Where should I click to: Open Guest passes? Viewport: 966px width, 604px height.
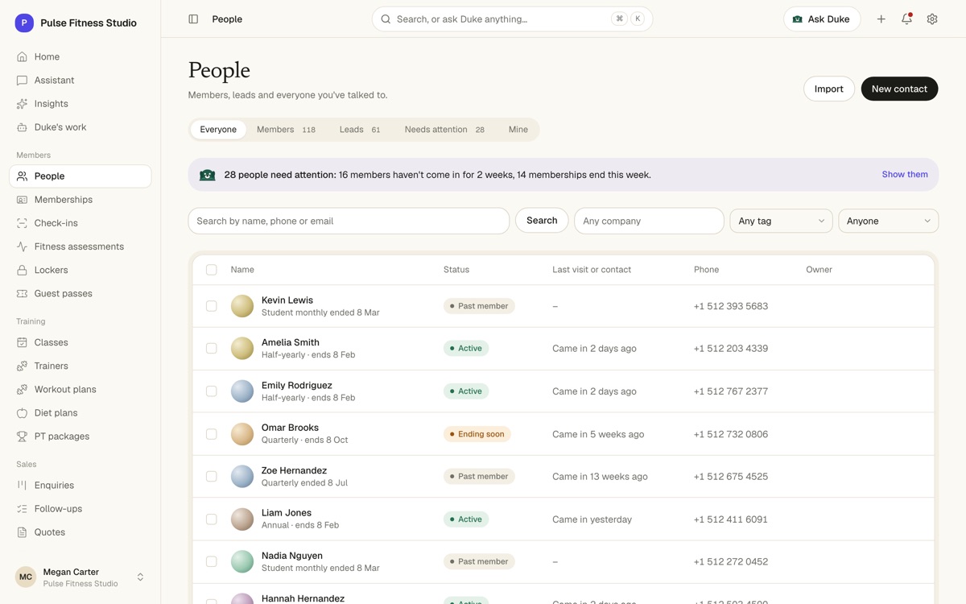[x=80, y=293]
